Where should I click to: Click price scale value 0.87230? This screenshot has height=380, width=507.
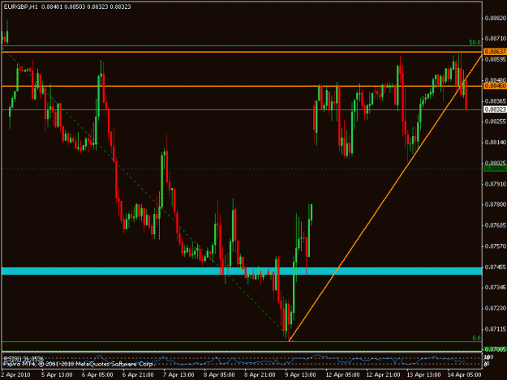(x=495, y=309)
